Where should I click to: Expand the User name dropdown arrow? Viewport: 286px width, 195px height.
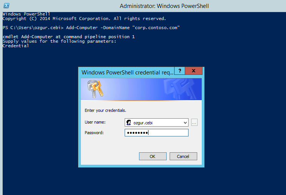click(x=185, y=122)
